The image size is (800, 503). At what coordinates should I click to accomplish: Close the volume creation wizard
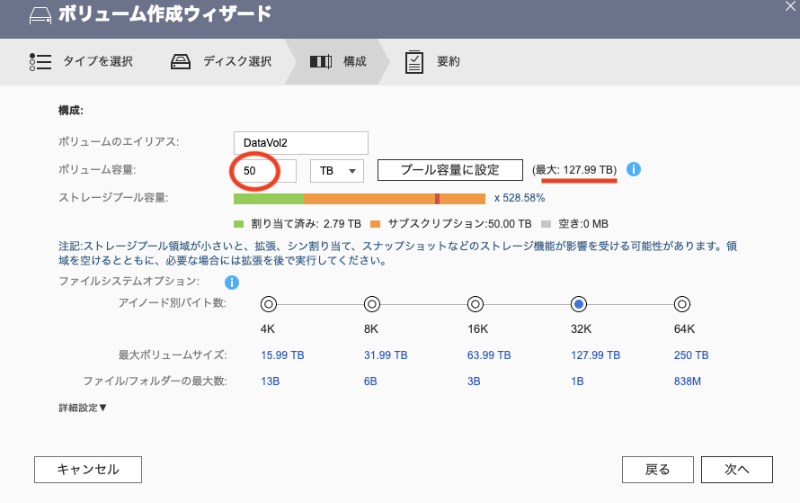click(790, 6)
